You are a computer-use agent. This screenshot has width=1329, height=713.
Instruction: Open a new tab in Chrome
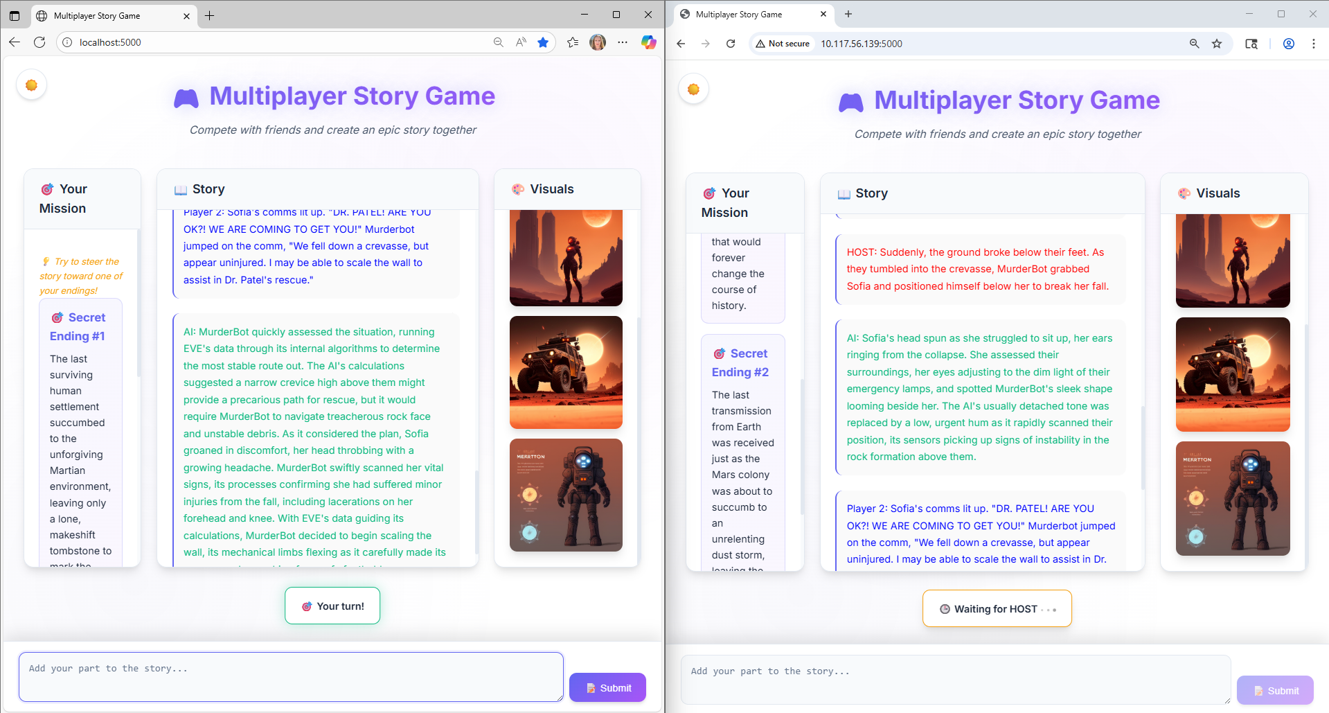click(848, 14)
